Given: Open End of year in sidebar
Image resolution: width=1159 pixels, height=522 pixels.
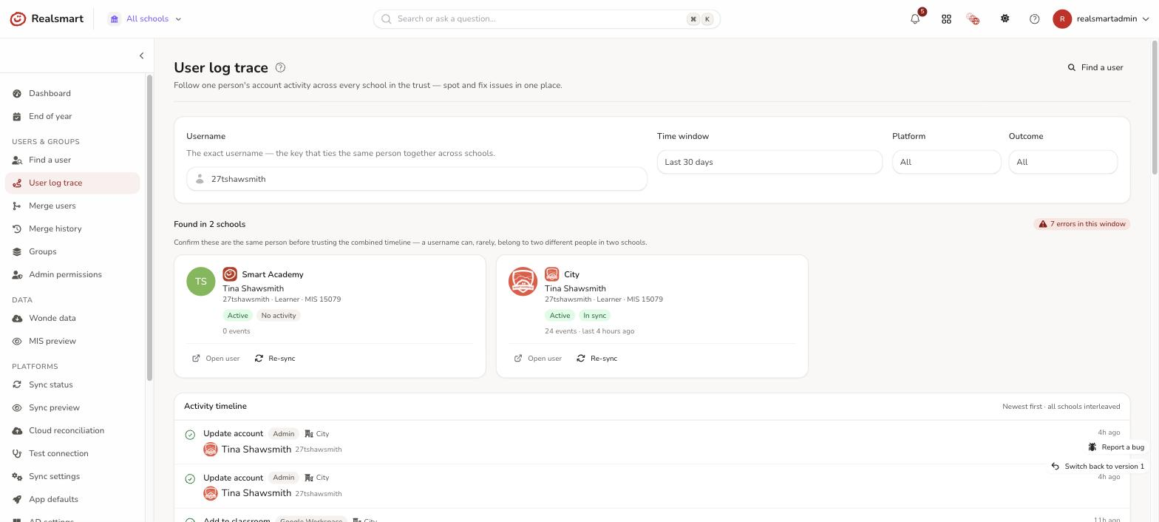Looking at the screenshot, I should [x=72, y=116].
